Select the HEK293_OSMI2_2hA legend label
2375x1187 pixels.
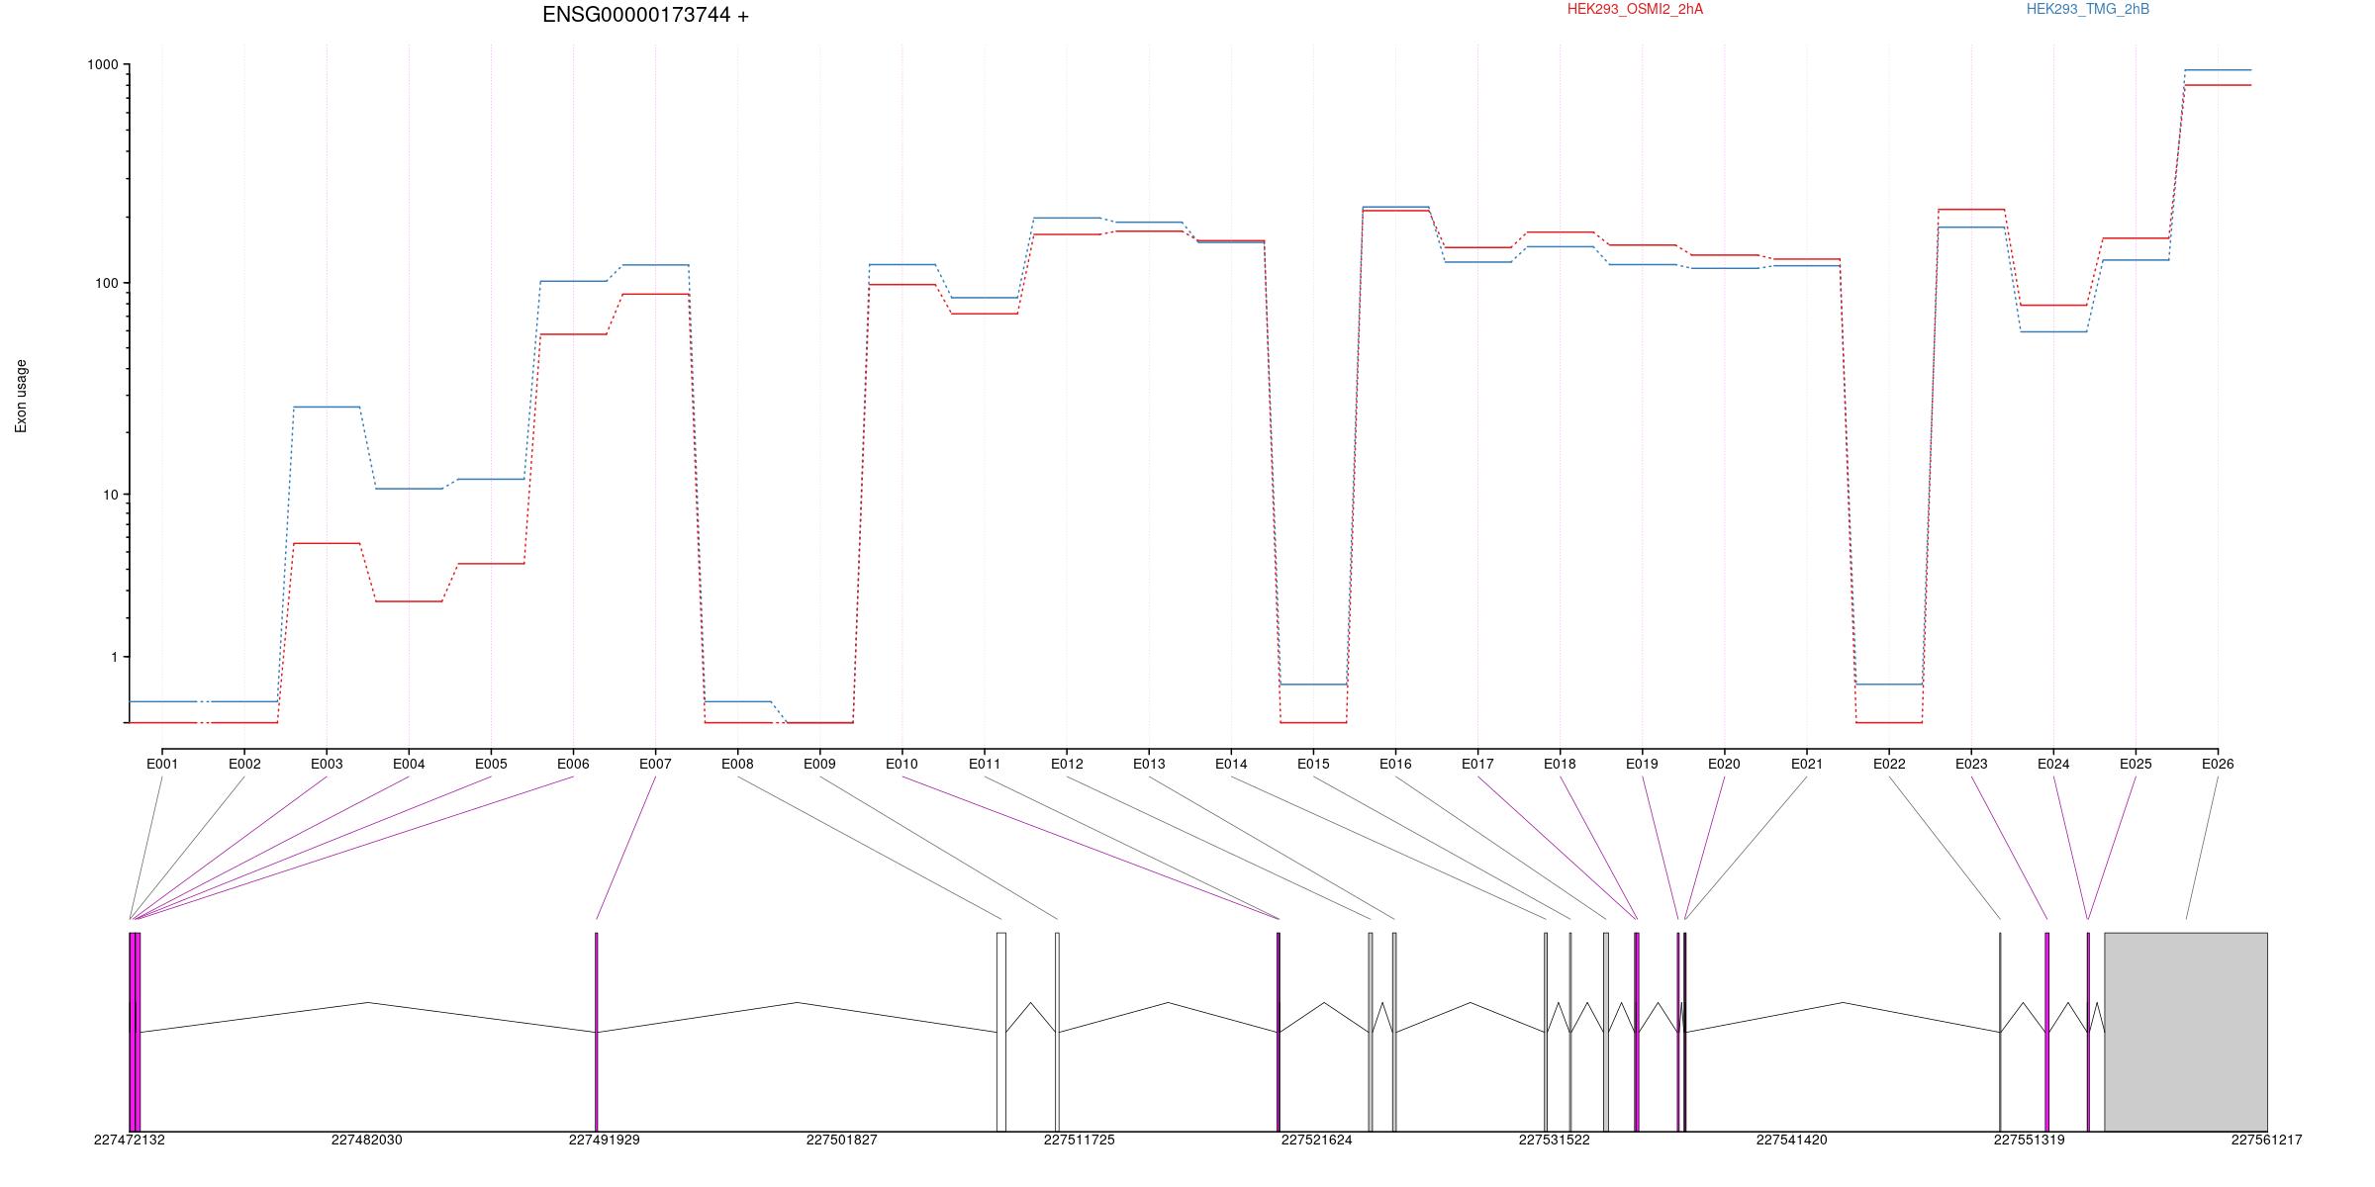1635,9
